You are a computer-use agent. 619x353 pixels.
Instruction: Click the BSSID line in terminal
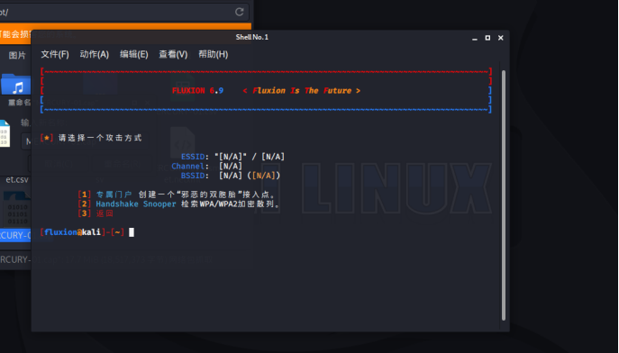[230, 176]
